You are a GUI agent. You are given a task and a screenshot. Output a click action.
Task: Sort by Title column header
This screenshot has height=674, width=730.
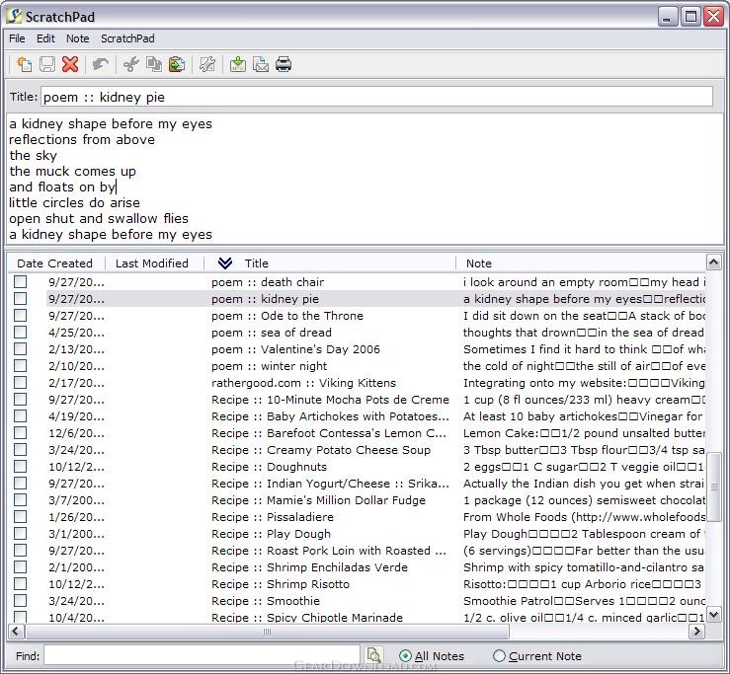click(330, 263)
